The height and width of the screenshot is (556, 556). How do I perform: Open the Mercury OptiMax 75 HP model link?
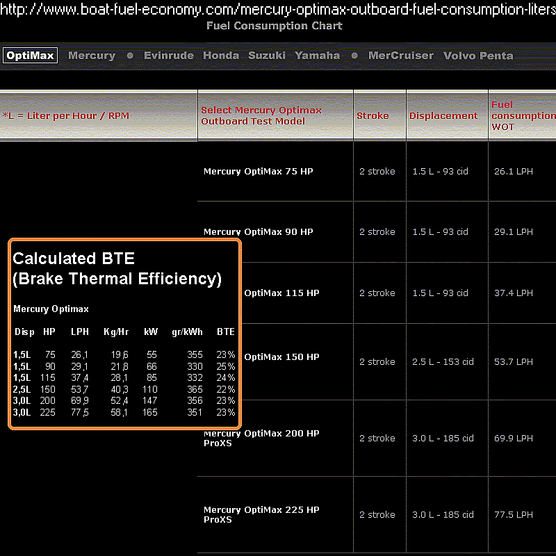[x=258, y=171]
